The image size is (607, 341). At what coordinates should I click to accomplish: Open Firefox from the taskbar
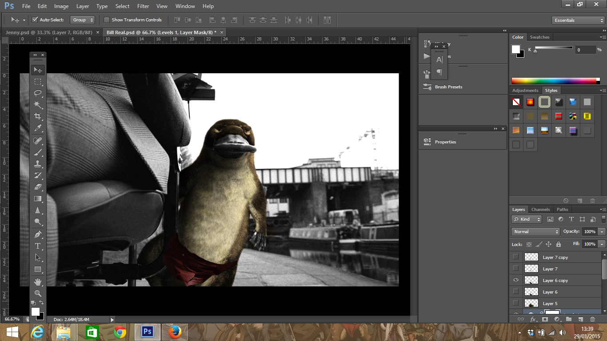[175, 332]
